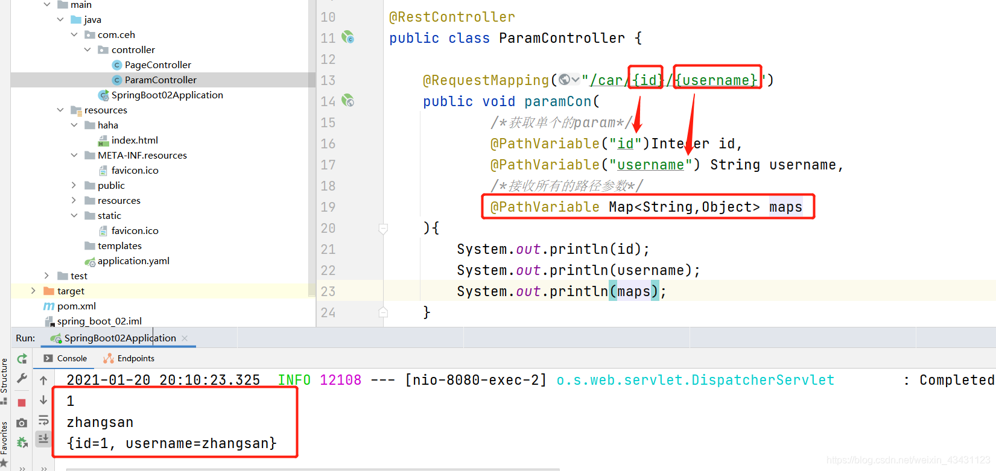Select SpringBoot02Application in project tree

click(x=167, y=95)
